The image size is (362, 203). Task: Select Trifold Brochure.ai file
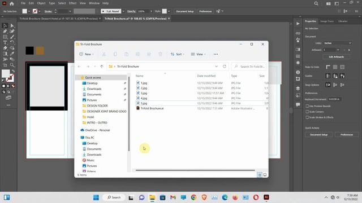152,108
